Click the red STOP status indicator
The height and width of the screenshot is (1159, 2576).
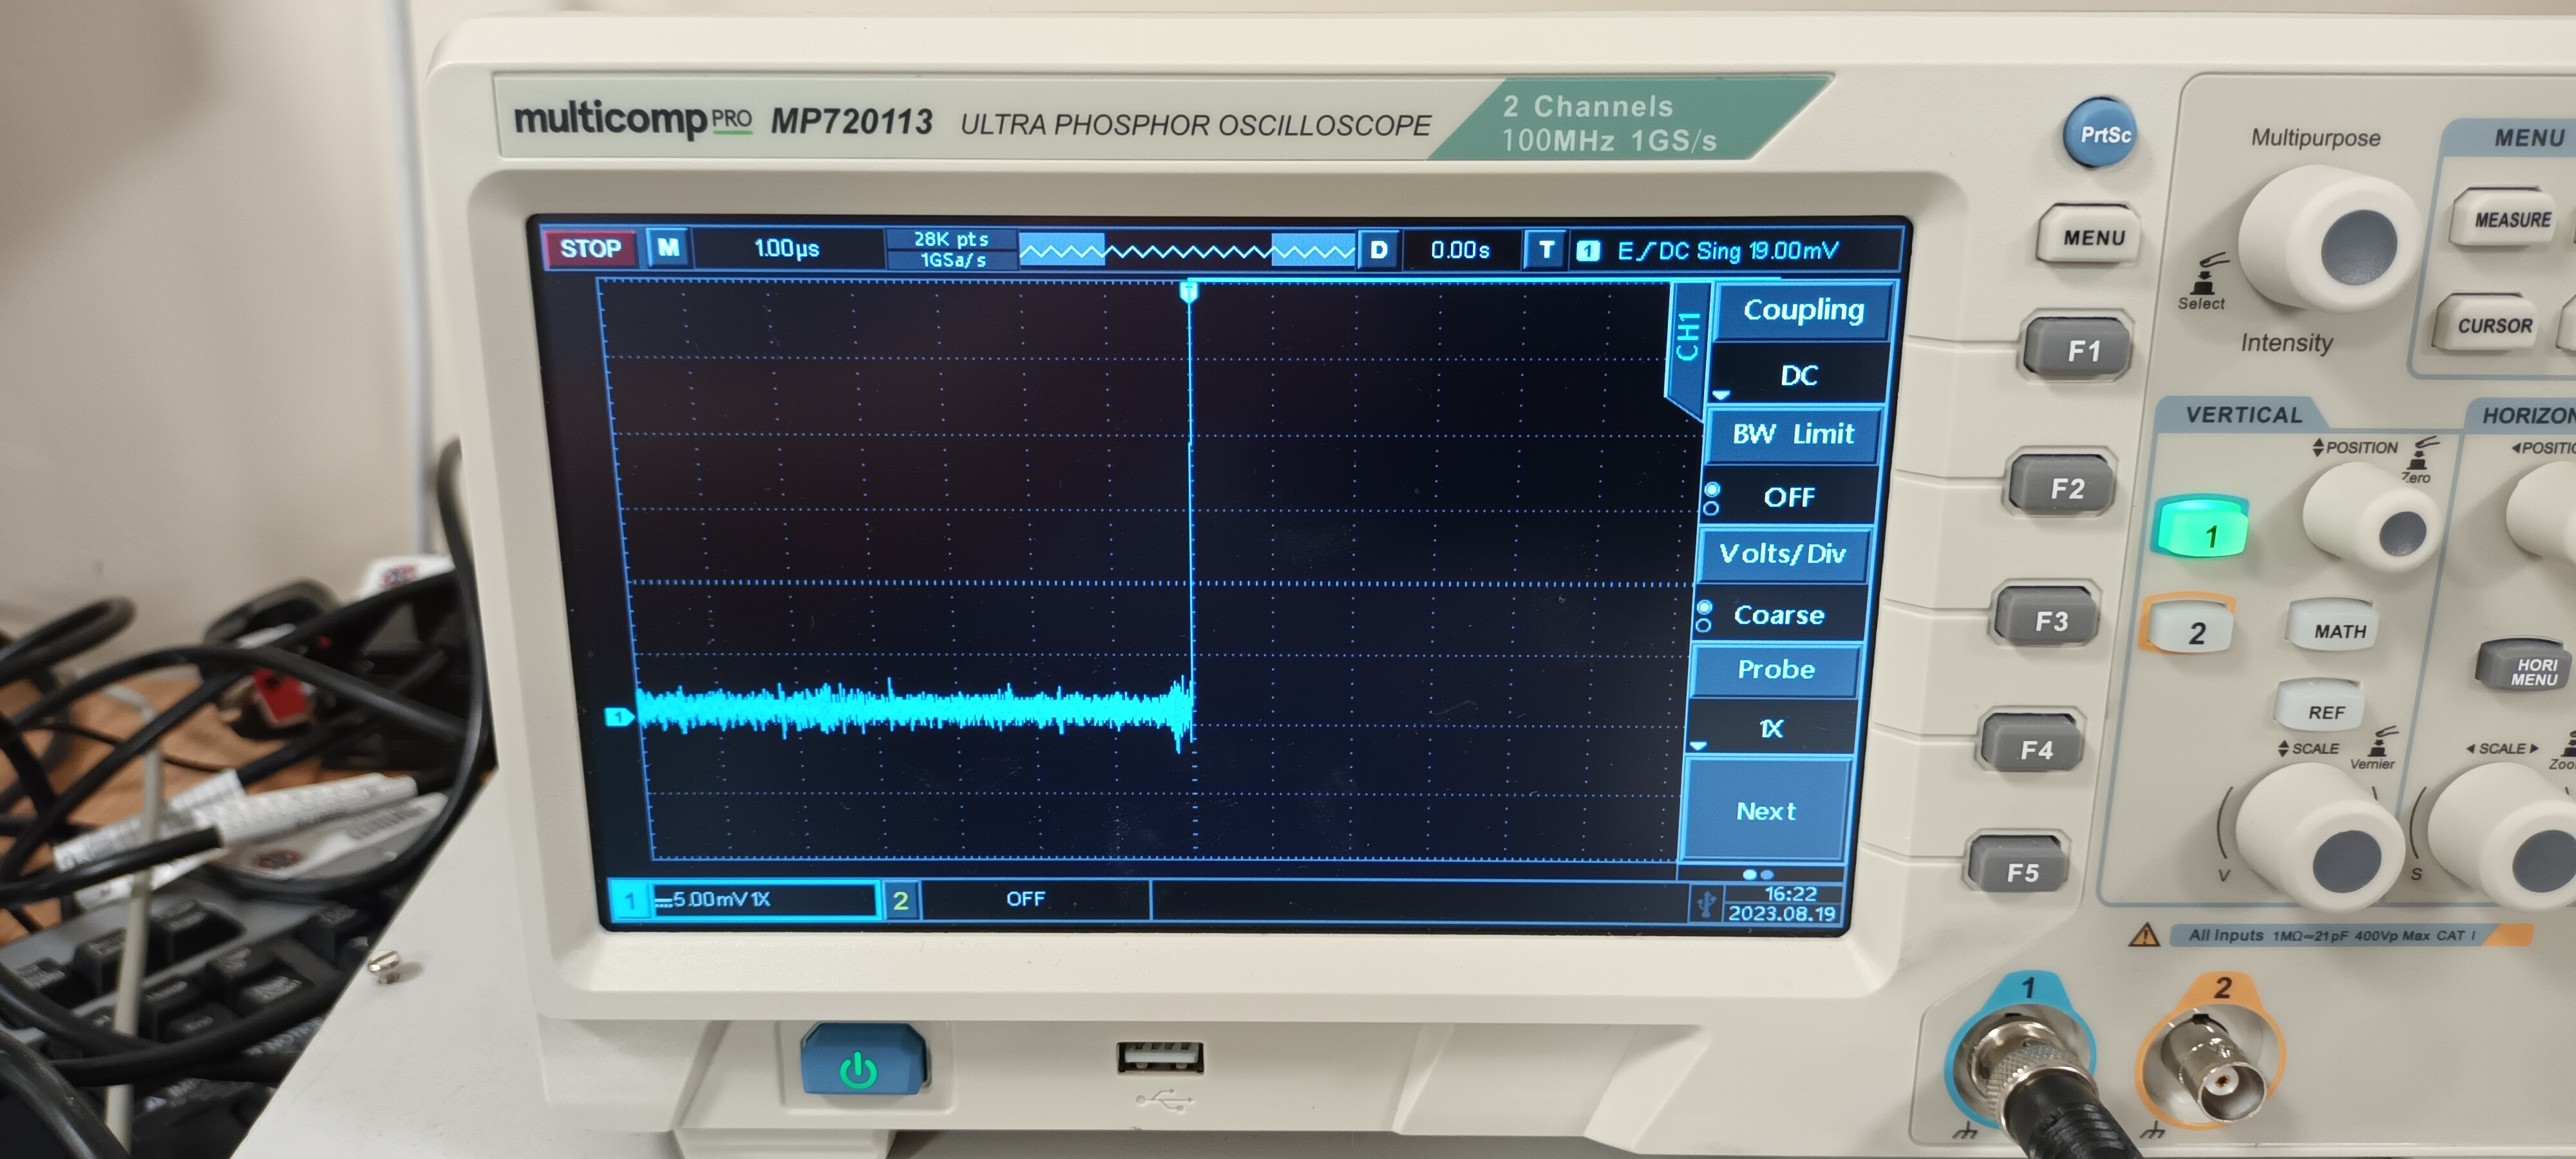click(589, 248)
